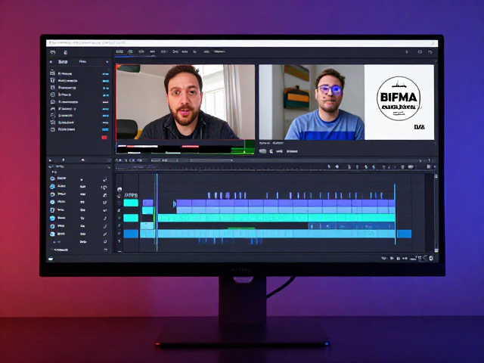
Task: Click the horizontal zoom bar above the timeline ruler
Action: [x=212, y=160]
